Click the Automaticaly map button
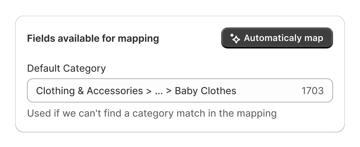This screenshot has height=147, width=360. [x=277, y=38]
